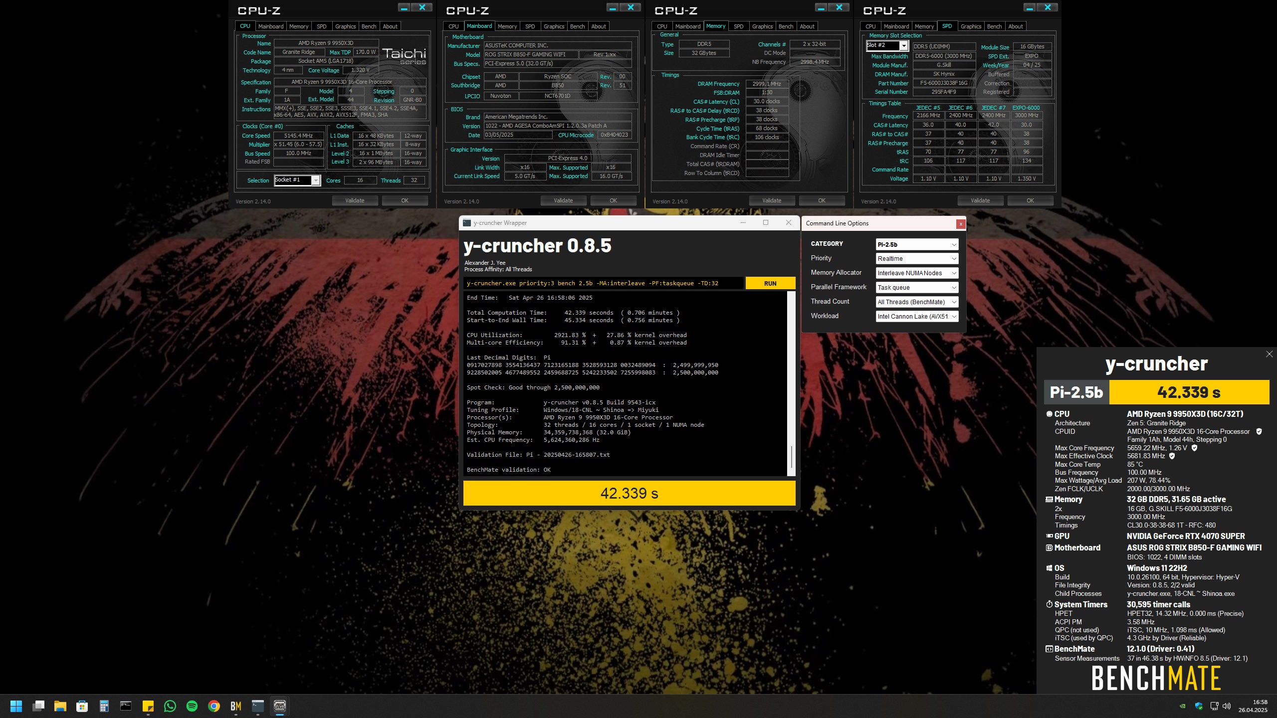Click verified shield next to CPUID

pos(1259,431)
